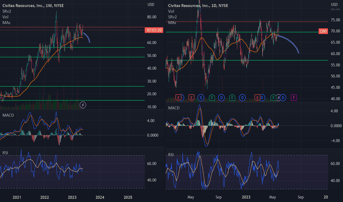Click the 75.00 price on the daily axis
The height and width of the screenshot is (202, 343).
coord(335,20)
